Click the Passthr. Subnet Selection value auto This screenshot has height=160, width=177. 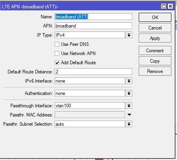coord(90,124)
